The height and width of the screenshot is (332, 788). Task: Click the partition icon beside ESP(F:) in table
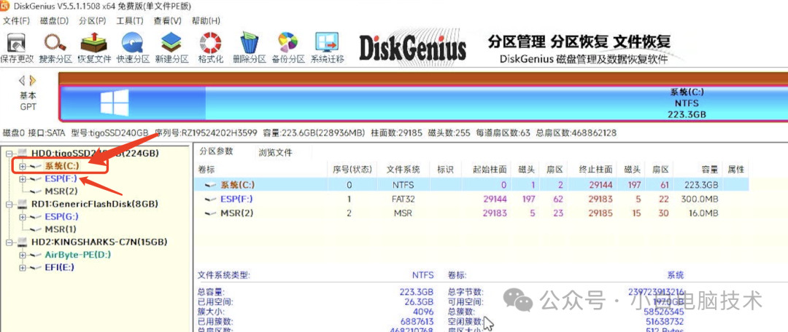point(211,199)
